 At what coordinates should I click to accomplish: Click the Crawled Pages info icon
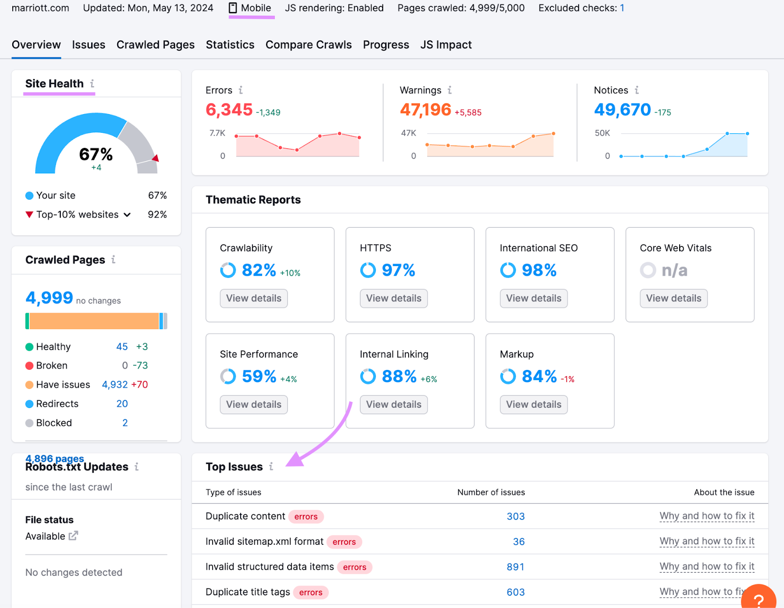click(x=113, y=260)
